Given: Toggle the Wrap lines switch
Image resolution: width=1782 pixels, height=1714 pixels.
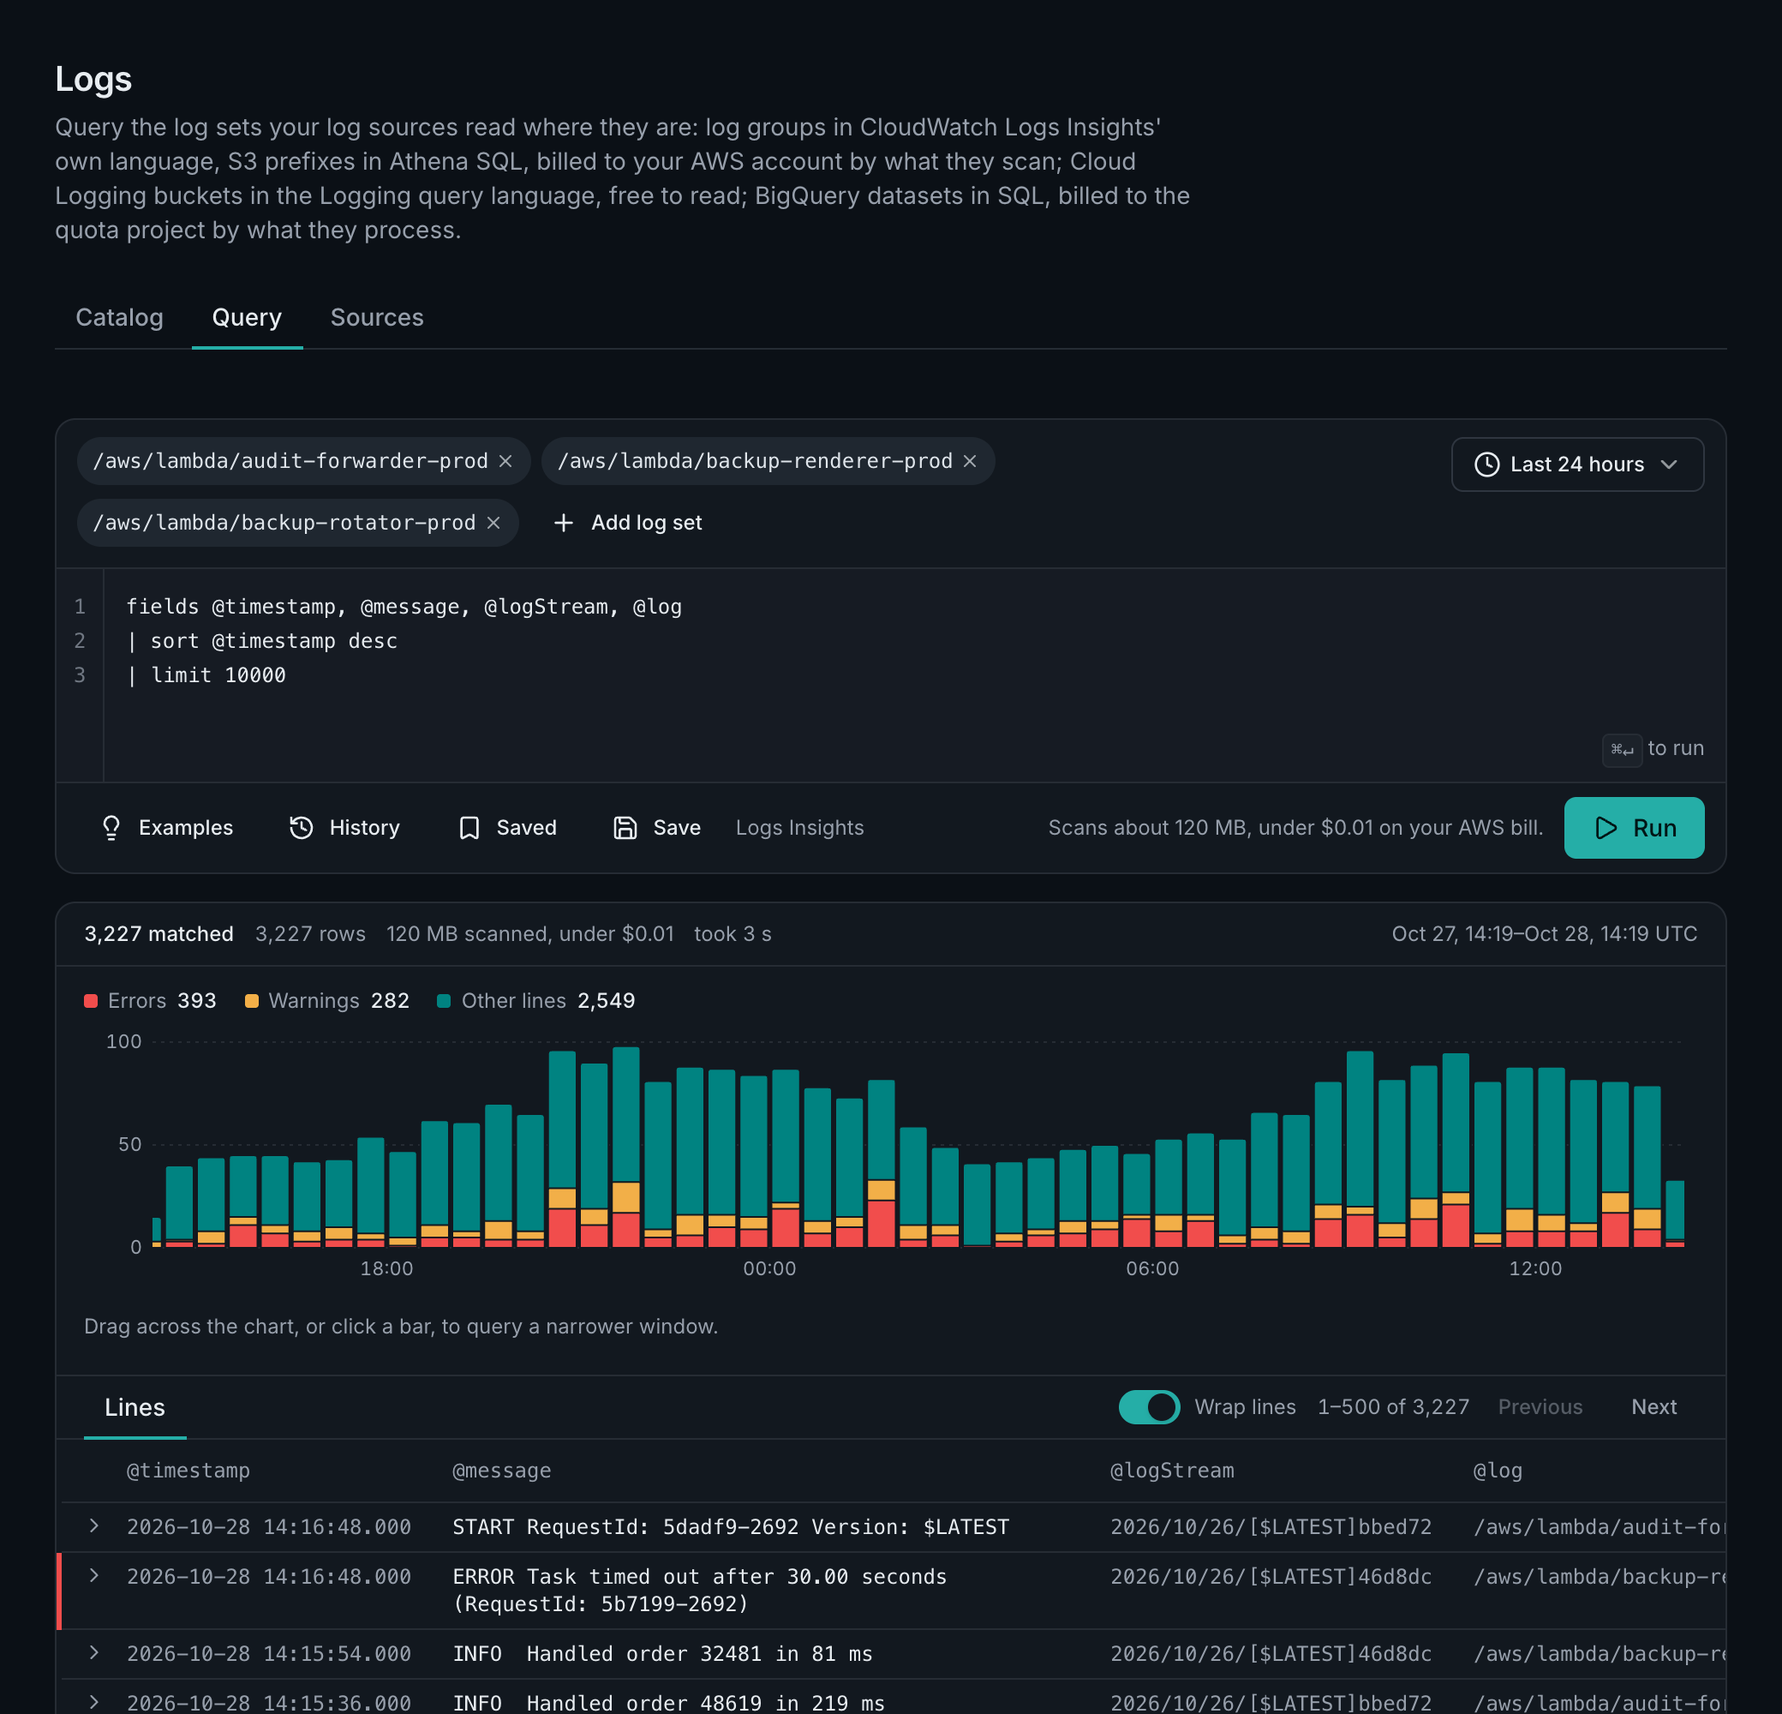Looking at the screenshot, I should pos(1149,1406).
